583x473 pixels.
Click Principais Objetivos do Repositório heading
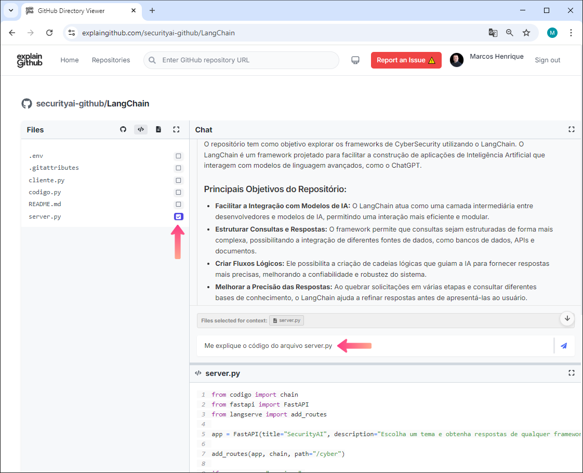(x=275, y=189)
